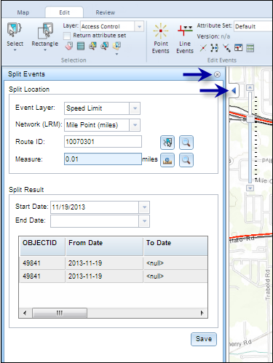The height and width of the screenshot is (363, 273).
Task: Choose the Rectangle selection tool
Action: (45, 31)
